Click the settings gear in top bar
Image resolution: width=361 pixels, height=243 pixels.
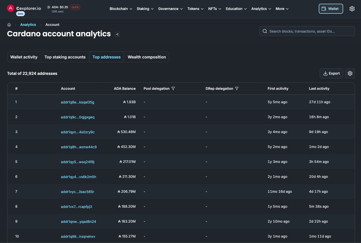[352, 8]
